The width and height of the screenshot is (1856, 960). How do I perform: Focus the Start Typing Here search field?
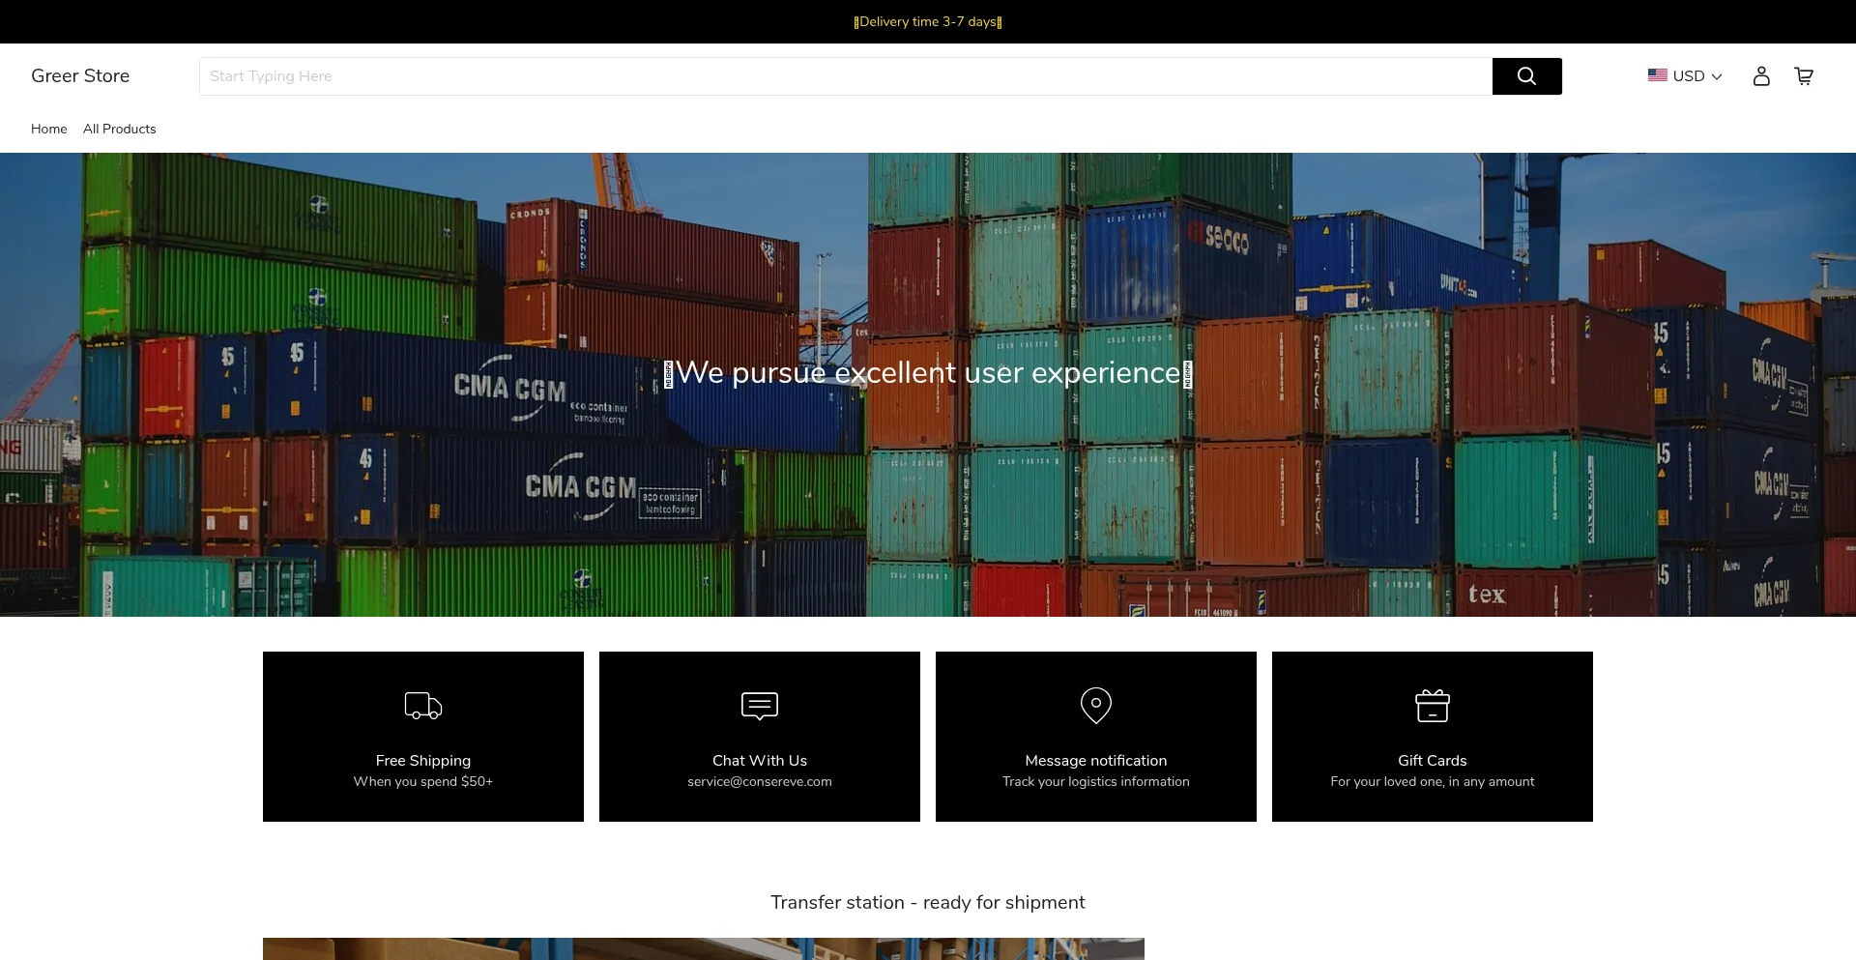pyautogui.click(x=846, y=76)
